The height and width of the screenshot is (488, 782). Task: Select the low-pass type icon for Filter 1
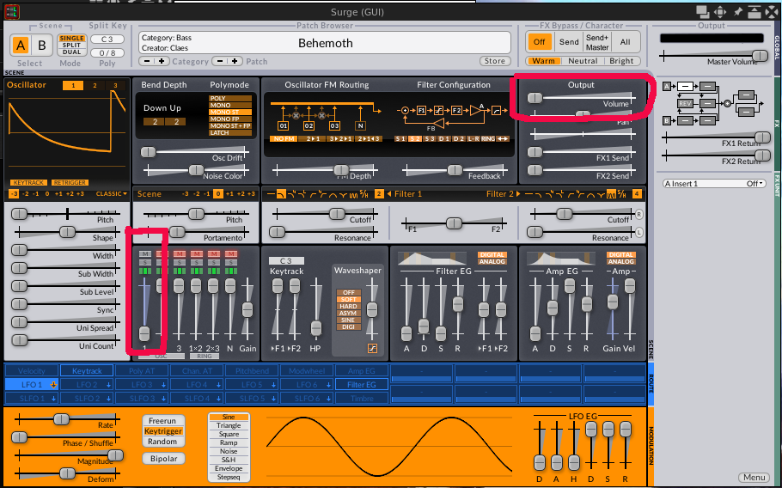[x=281, y=194]
